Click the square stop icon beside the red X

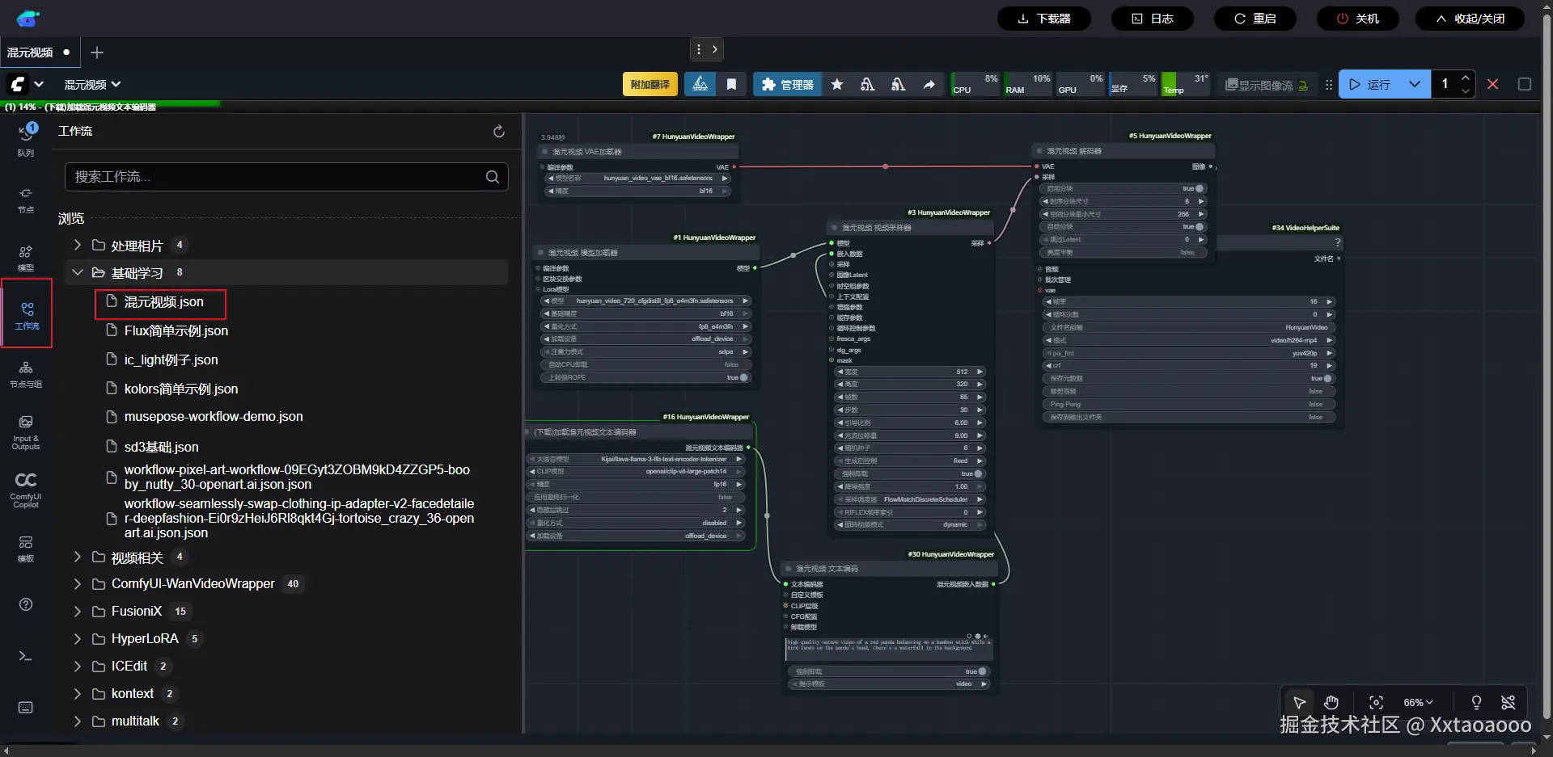tap(1525, 84)
